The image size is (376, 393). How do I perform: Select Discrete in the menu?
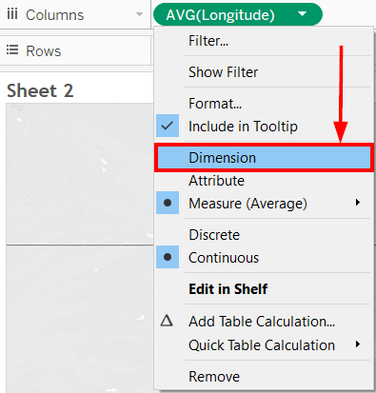[x=214, y=235]
